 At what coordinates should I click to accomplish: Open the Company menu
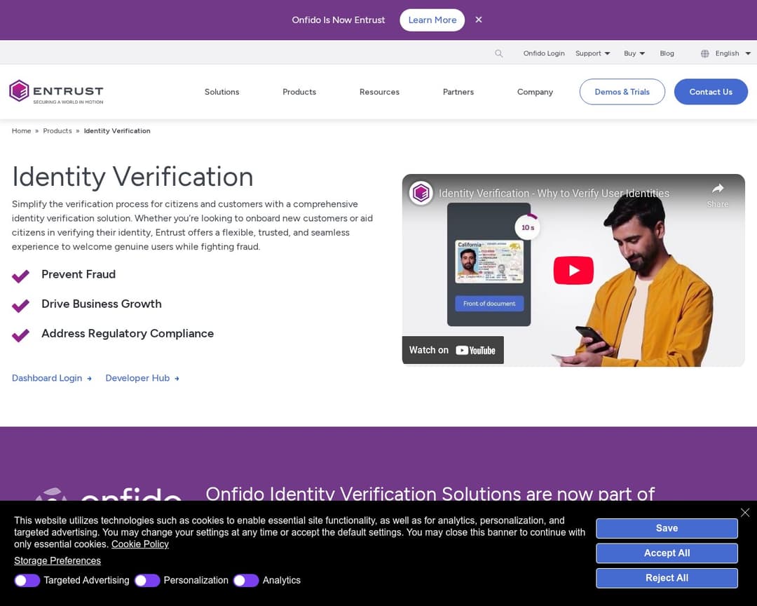tap(535, 92)
